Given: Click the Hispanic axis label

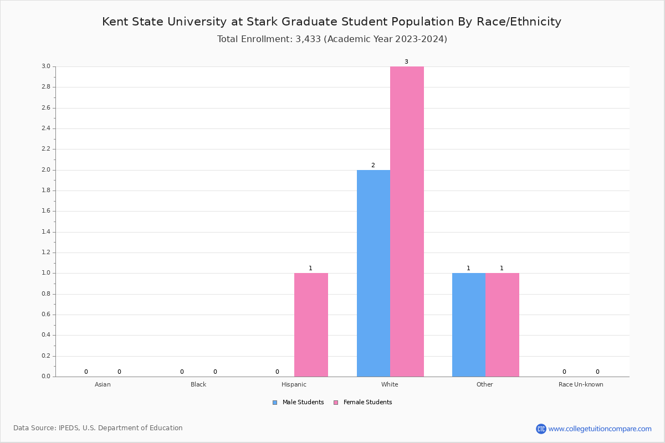Looking at the screenshot, I should tap(294, 384).
